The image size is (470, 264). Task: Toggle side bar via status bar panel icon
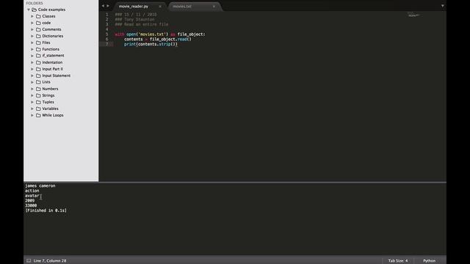29,261
